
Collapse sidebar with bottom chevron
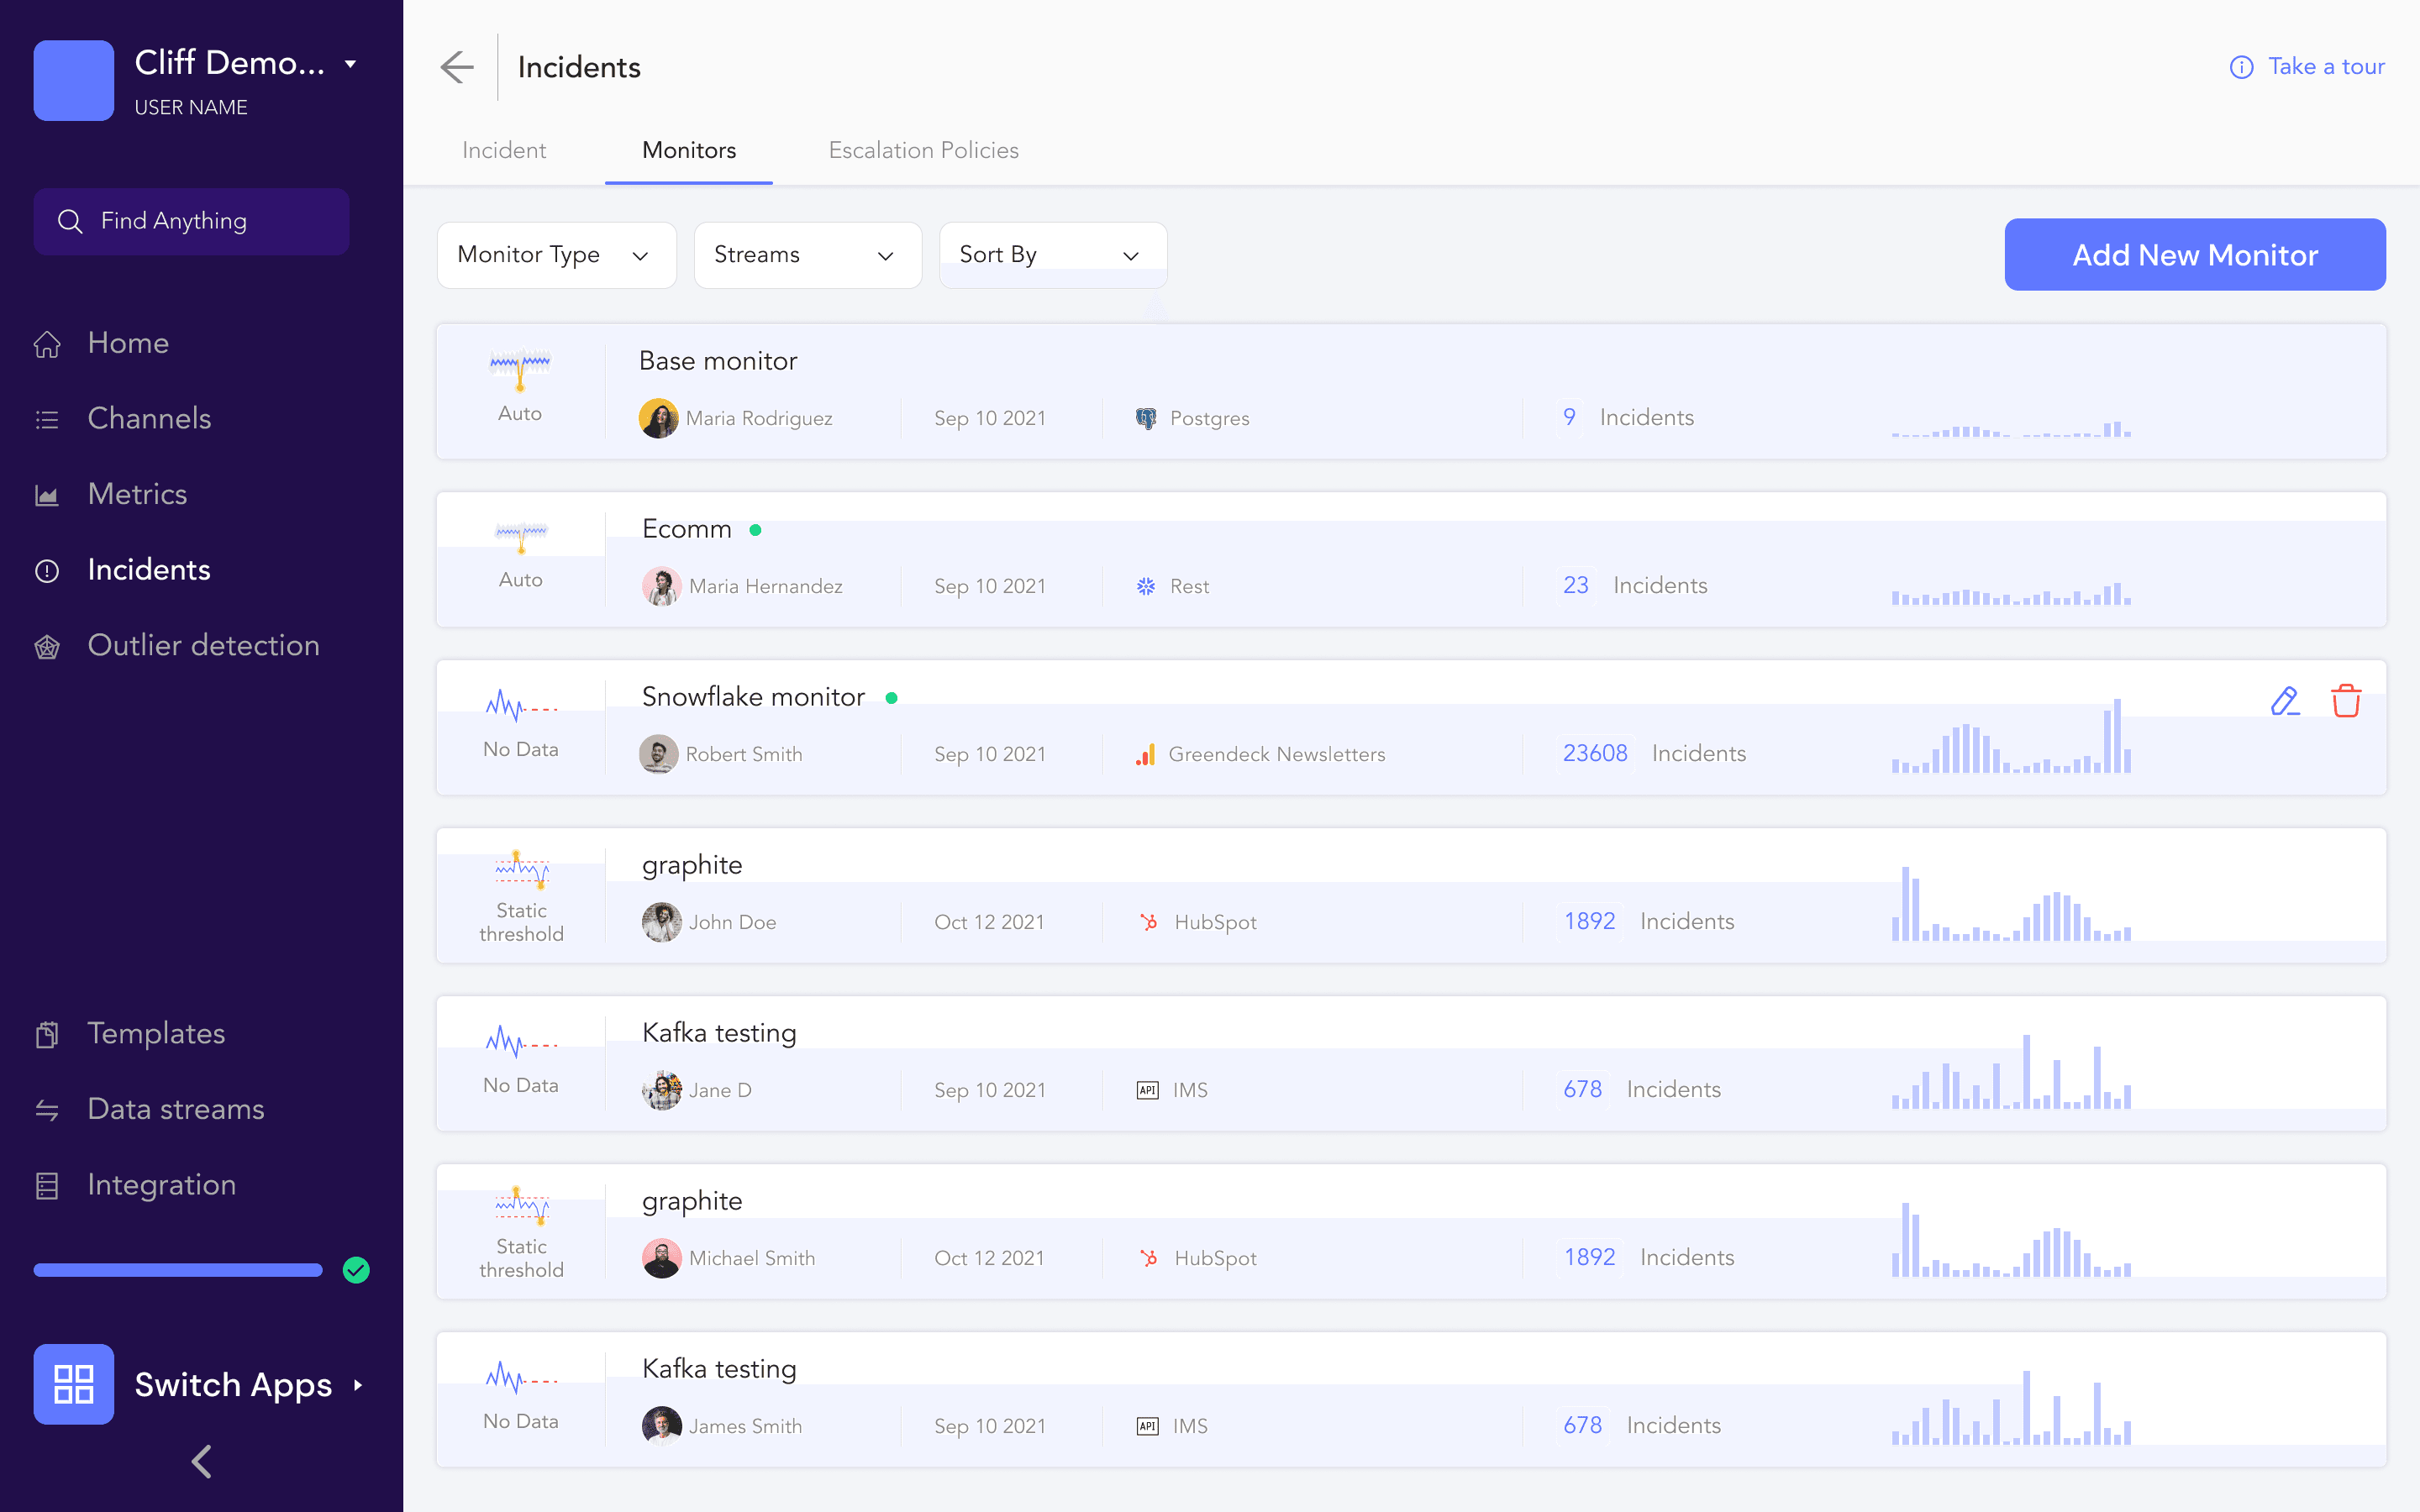point(201,1461)
